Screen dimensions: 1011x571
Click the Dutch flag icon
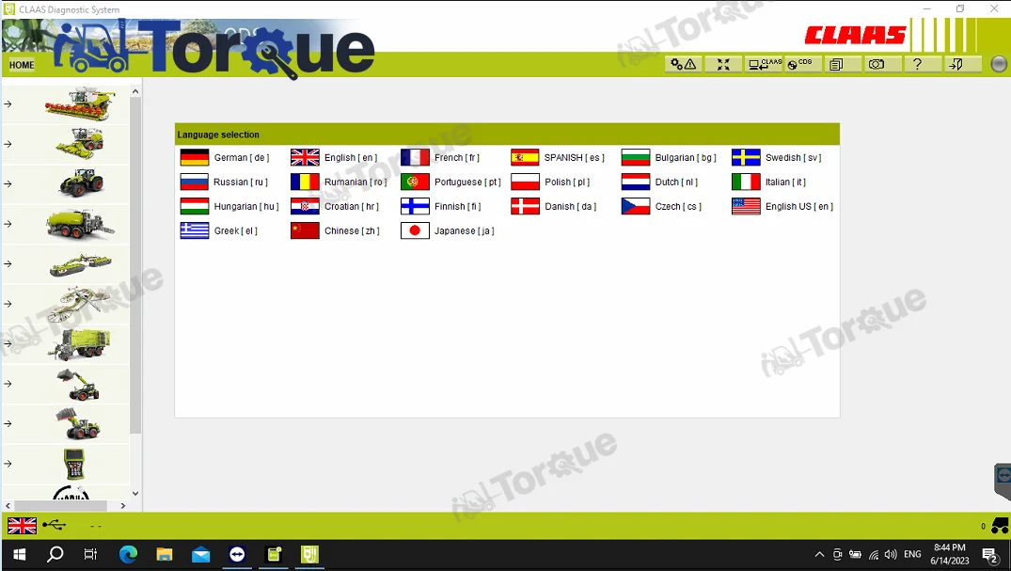tap(635, 182)
